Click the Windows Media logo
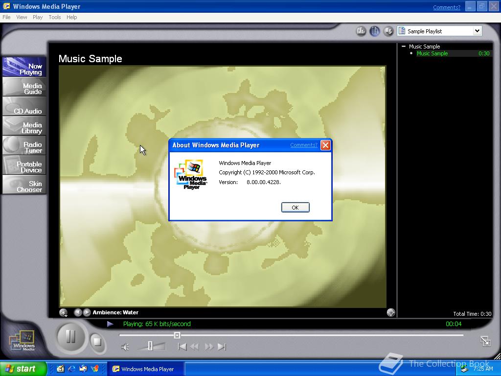Viewport: 501px width, 376px height. click(x=23, y=341)
